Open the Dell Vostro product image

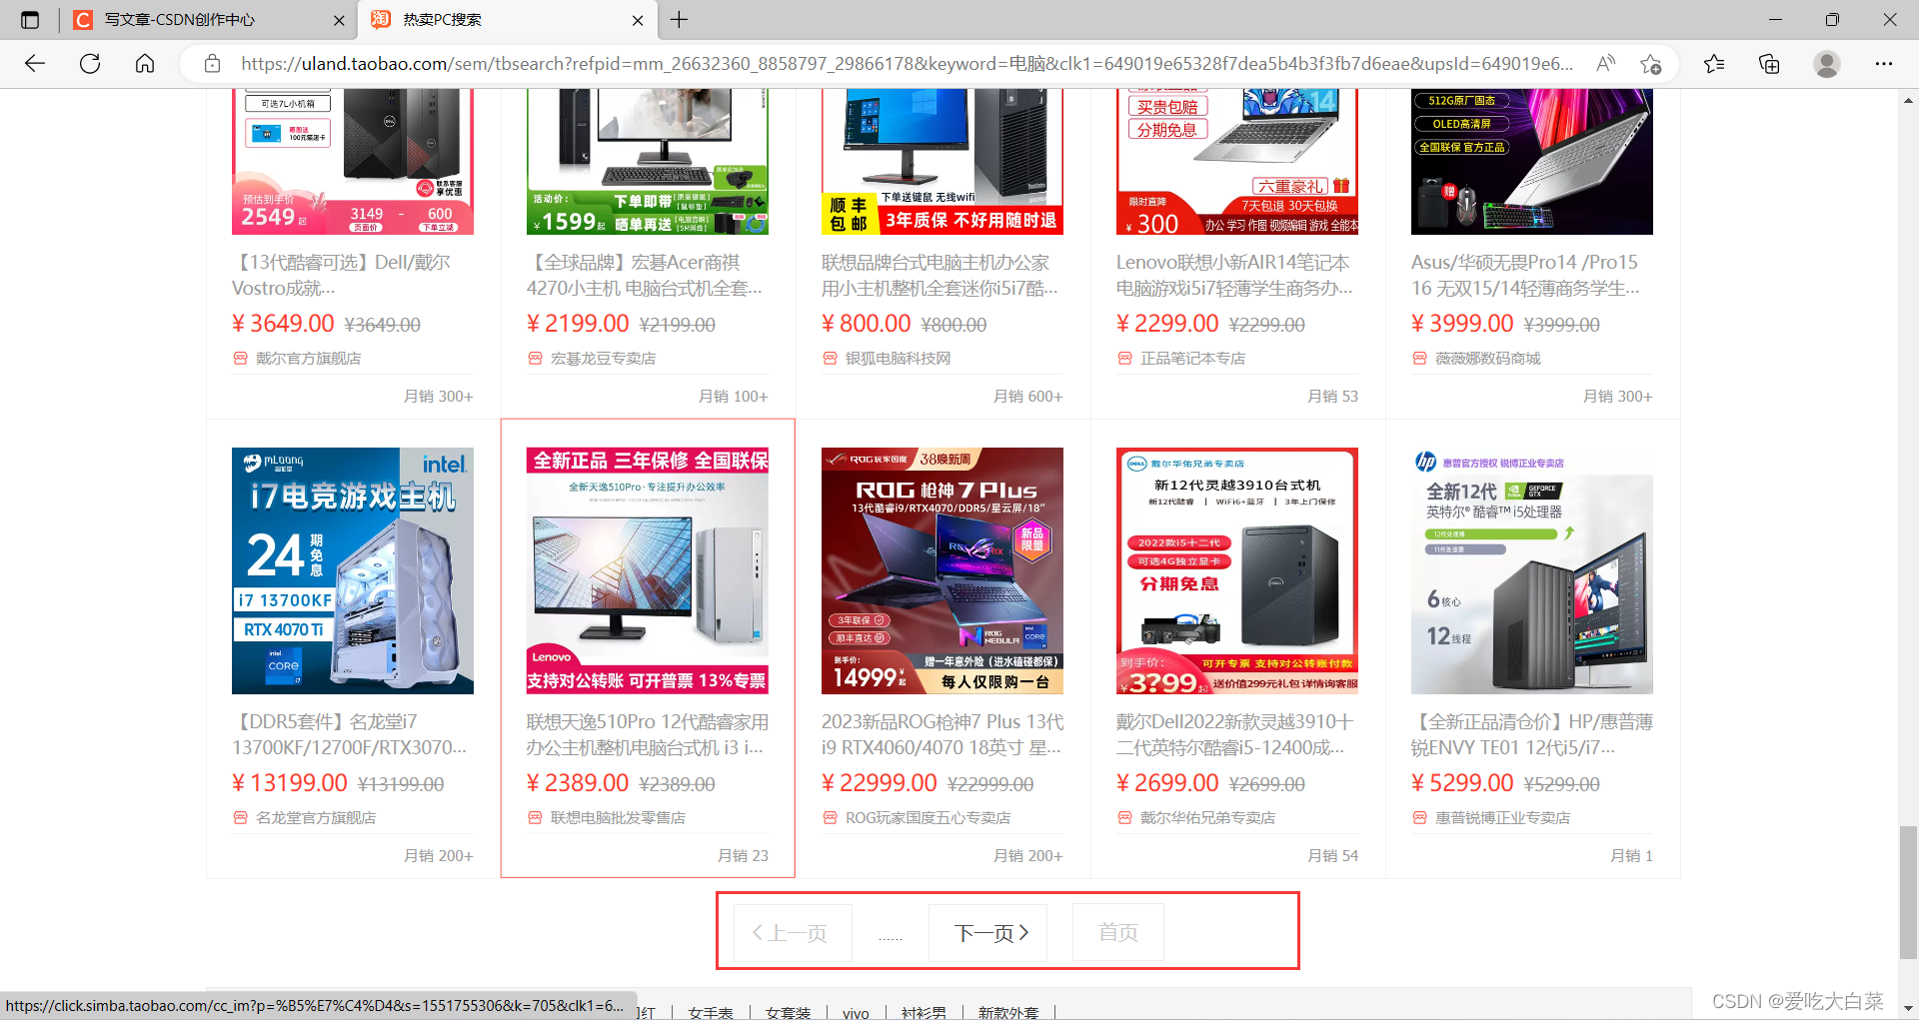[x=353, y=162]
